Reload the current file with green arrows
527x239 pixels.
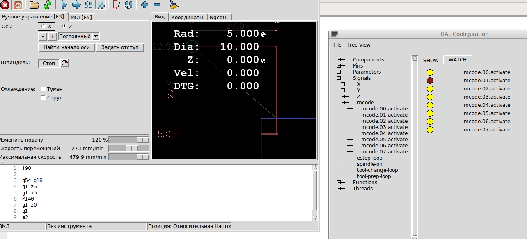tap(48, 5)
